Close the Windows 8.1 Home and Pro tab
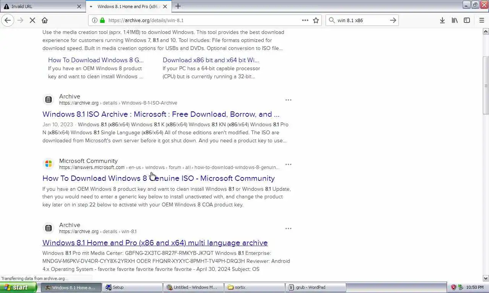 (165, 6)
